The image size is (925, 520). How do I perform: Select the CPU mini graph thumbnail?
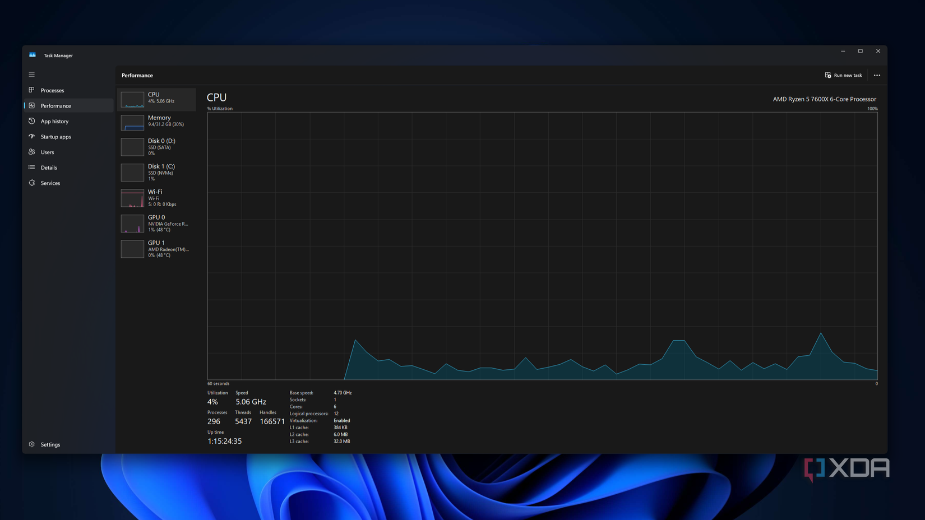click(132, 99)
